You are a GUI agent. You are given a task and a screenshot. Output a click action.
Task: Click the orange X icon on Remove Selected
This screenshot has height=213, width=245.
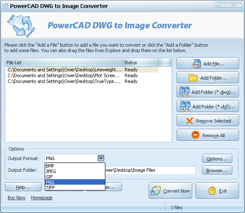(189, 121)
